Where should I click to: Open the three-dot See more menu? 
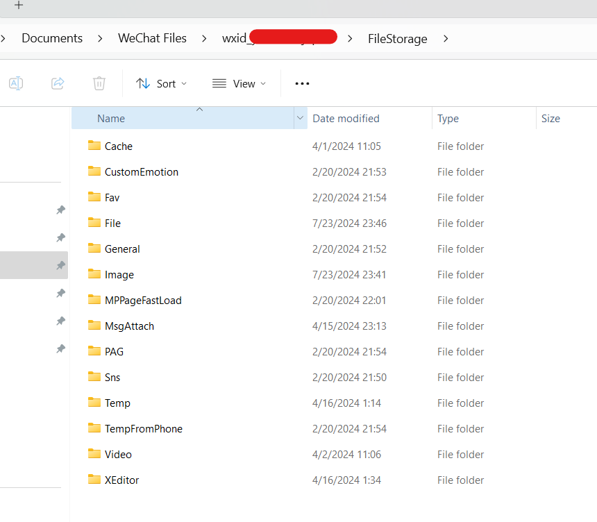(x=302, y=83)
